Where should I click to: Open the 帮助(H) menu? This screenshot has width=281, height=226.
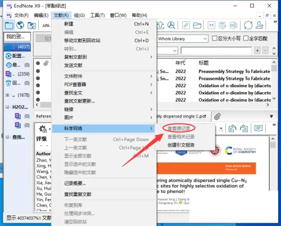tap(139, 15)
